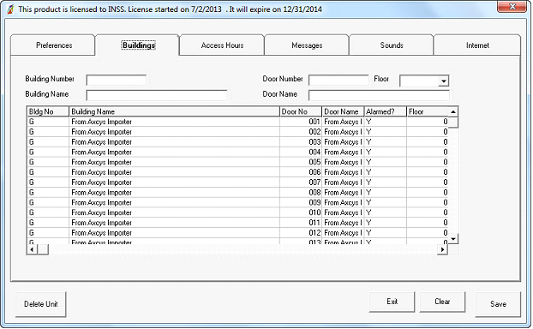Focus the Door Name field
This screenshot has width=533, height=329.
(x=379, y=95)
